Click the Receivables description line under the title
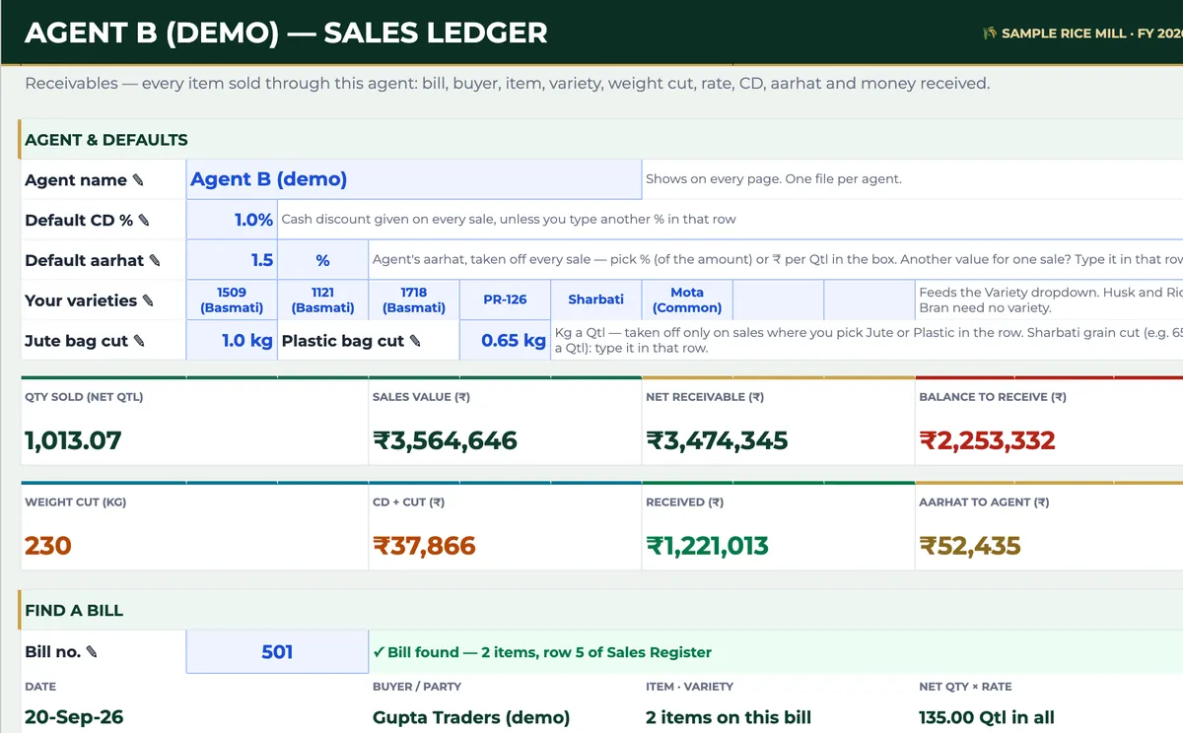This screenshot has width=1183, height=733. tap(507, 84)
